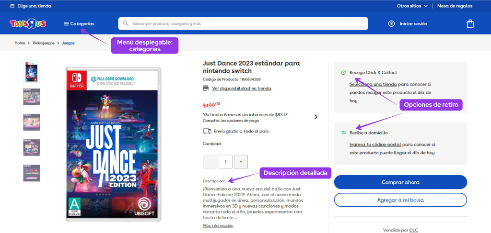Expand the Otros sitios dropdown
This screenshot has width=491, height=233.
413,6
